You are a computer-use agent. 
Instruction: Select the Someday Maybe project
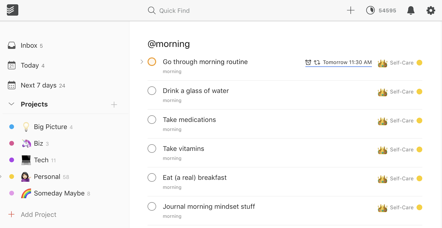(x=59, y=193)
